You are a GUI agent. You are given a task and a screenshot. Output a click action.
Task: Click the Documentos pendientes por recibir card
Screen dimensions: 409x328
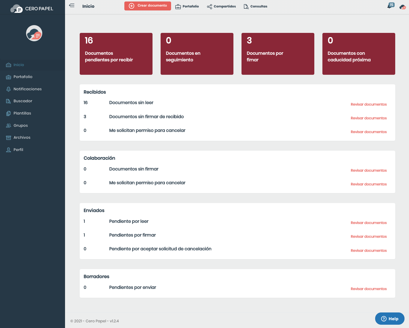(116, 54)
